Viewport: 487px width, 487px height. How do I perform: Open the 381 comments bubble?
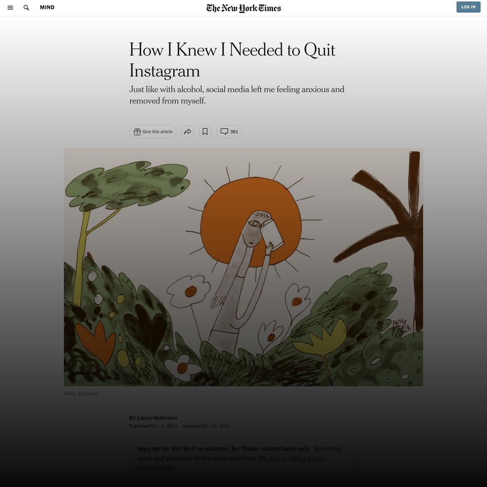click(x=229, y=131)
